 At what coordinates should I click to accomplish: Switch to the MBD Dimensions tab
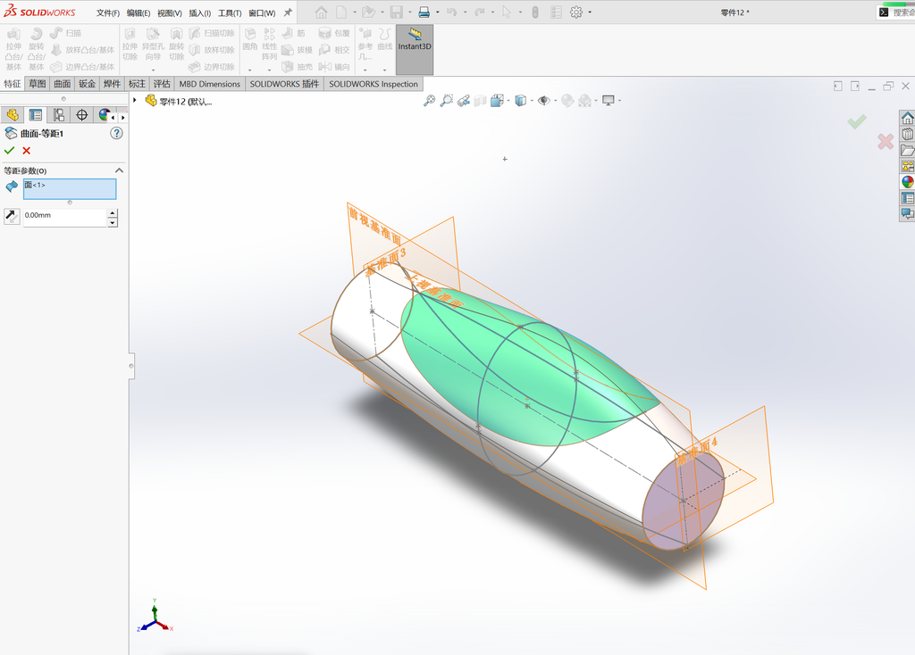tap(209, 84)
